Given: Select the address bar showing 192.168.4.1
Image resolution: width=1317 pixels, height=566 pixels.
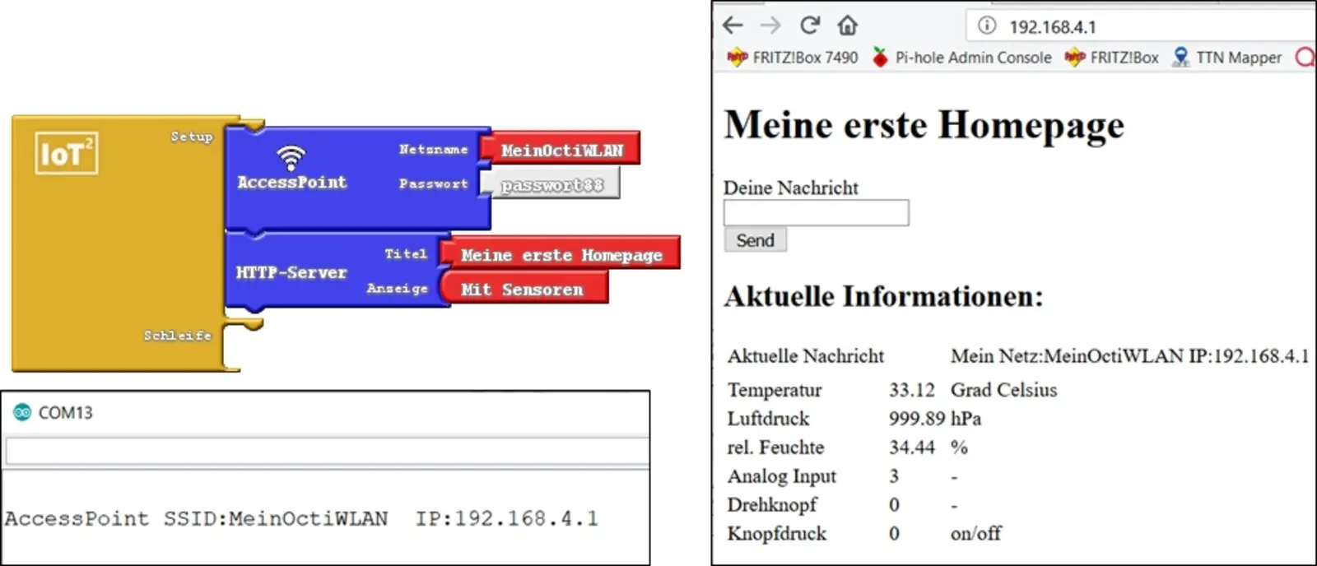Looking at the screenshot, I should (1141, 26).
